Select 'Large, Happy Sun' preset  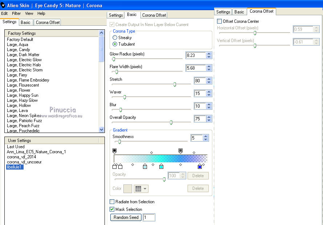click(23, 95)
